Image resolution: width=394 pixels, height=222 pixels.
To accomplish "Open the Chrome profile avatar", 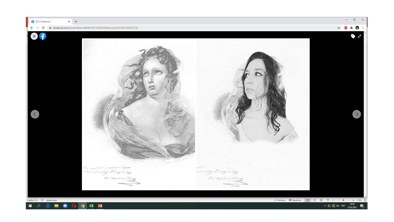I will tap(357, 28).
